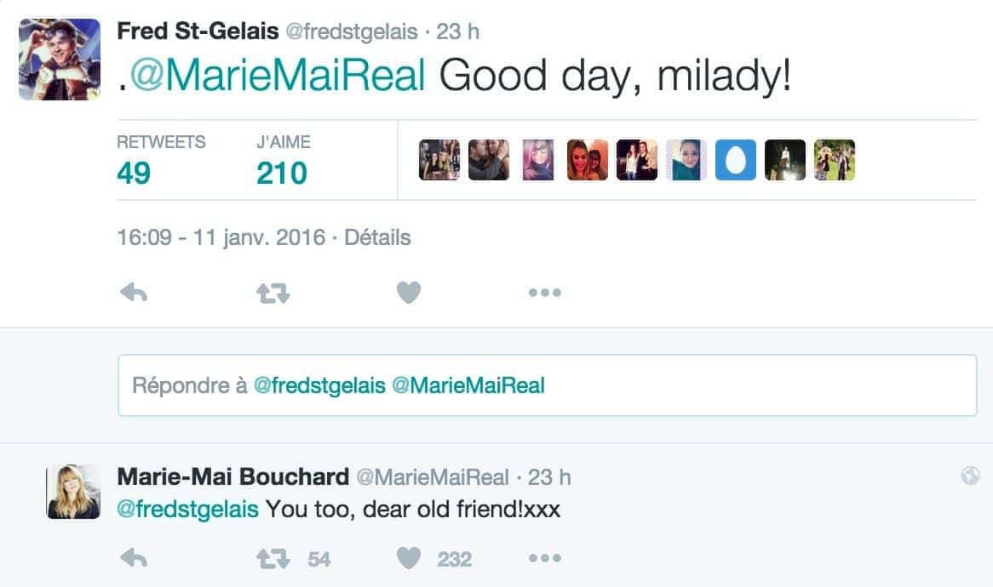Like Marie-Mai's reply with 232 likes
The image size is (993, 587).
[409, 559]
